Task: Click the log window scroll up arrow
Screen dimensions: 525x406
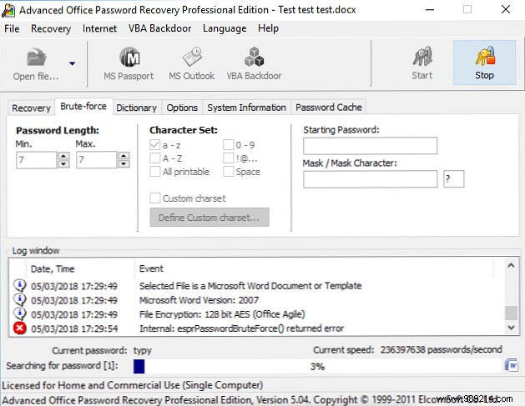Action: (511, 266)
